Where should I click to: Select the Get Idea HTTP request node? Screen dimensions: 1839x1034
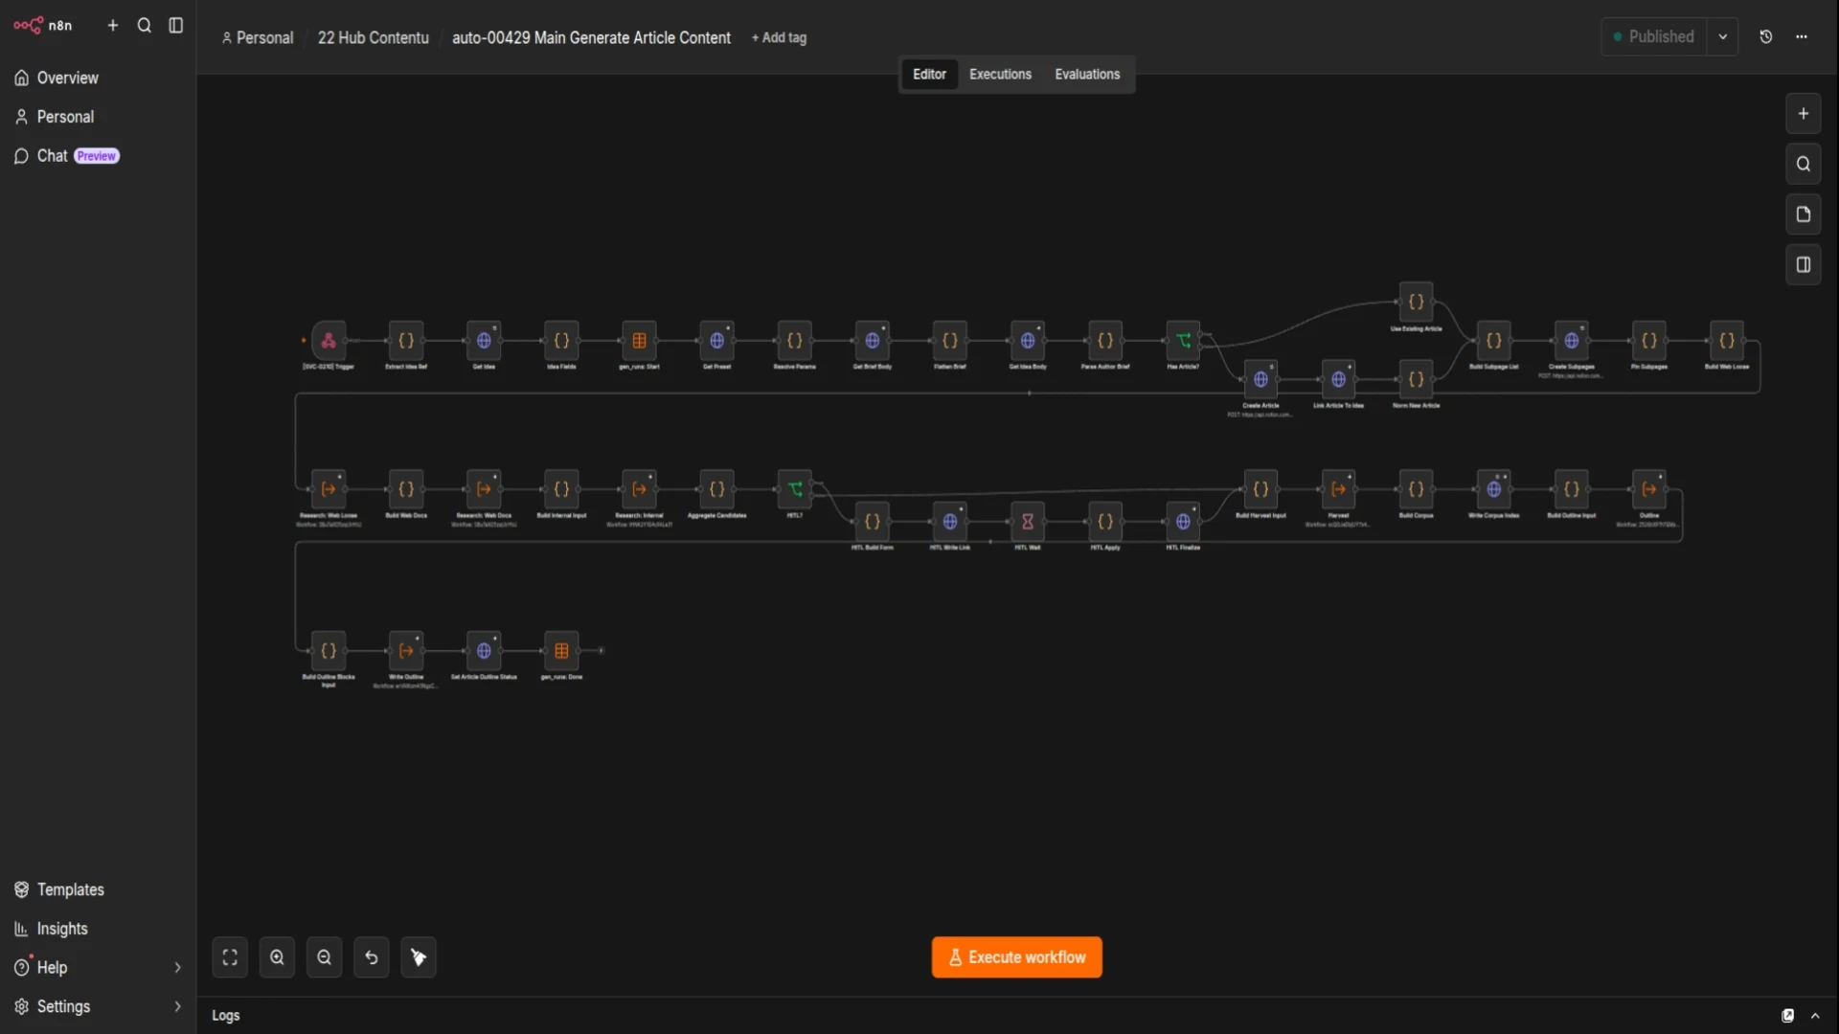coord(484,341)
